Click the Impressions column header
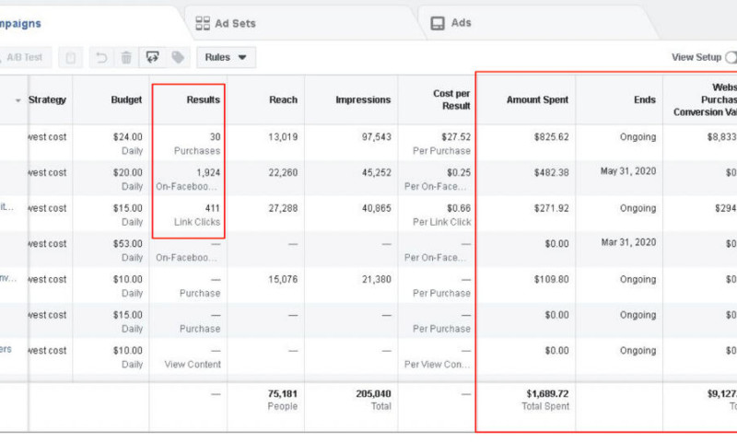The image size is (737, 442). point(363,99)
